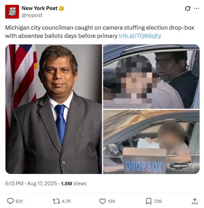Click the repost arrows icon
Image resolution: width=204 pixels, height=208 pixels.
[x=56, y=201]
